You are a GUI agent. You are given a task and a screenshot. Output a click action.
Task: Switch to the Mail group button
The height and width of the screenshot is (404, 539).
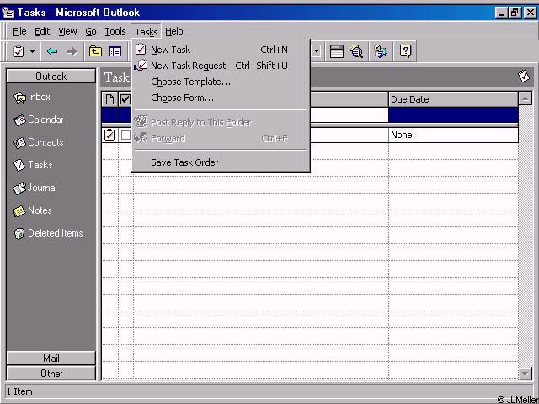click(51, 359)
